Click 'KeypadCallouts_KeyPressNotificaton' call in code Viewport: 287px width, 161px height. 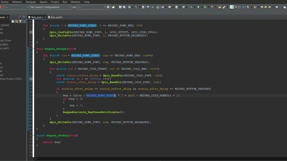point(91,112)
